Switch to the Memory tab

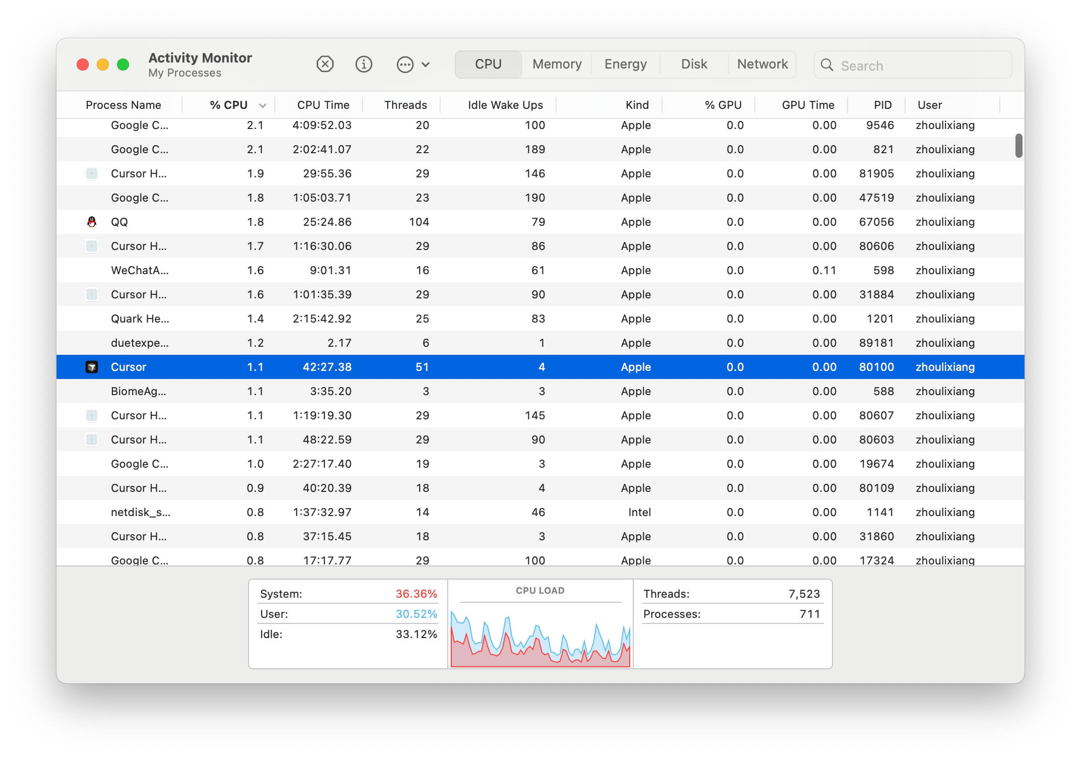pyautogui.click(x=557, y=64)
